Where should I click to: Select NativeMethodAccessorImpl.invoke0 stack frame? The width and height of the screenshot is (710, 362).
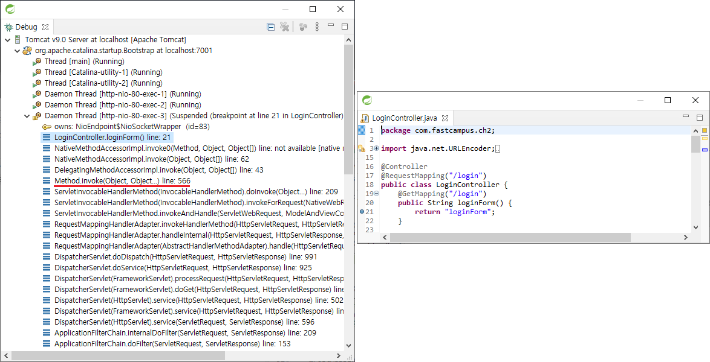199,148
